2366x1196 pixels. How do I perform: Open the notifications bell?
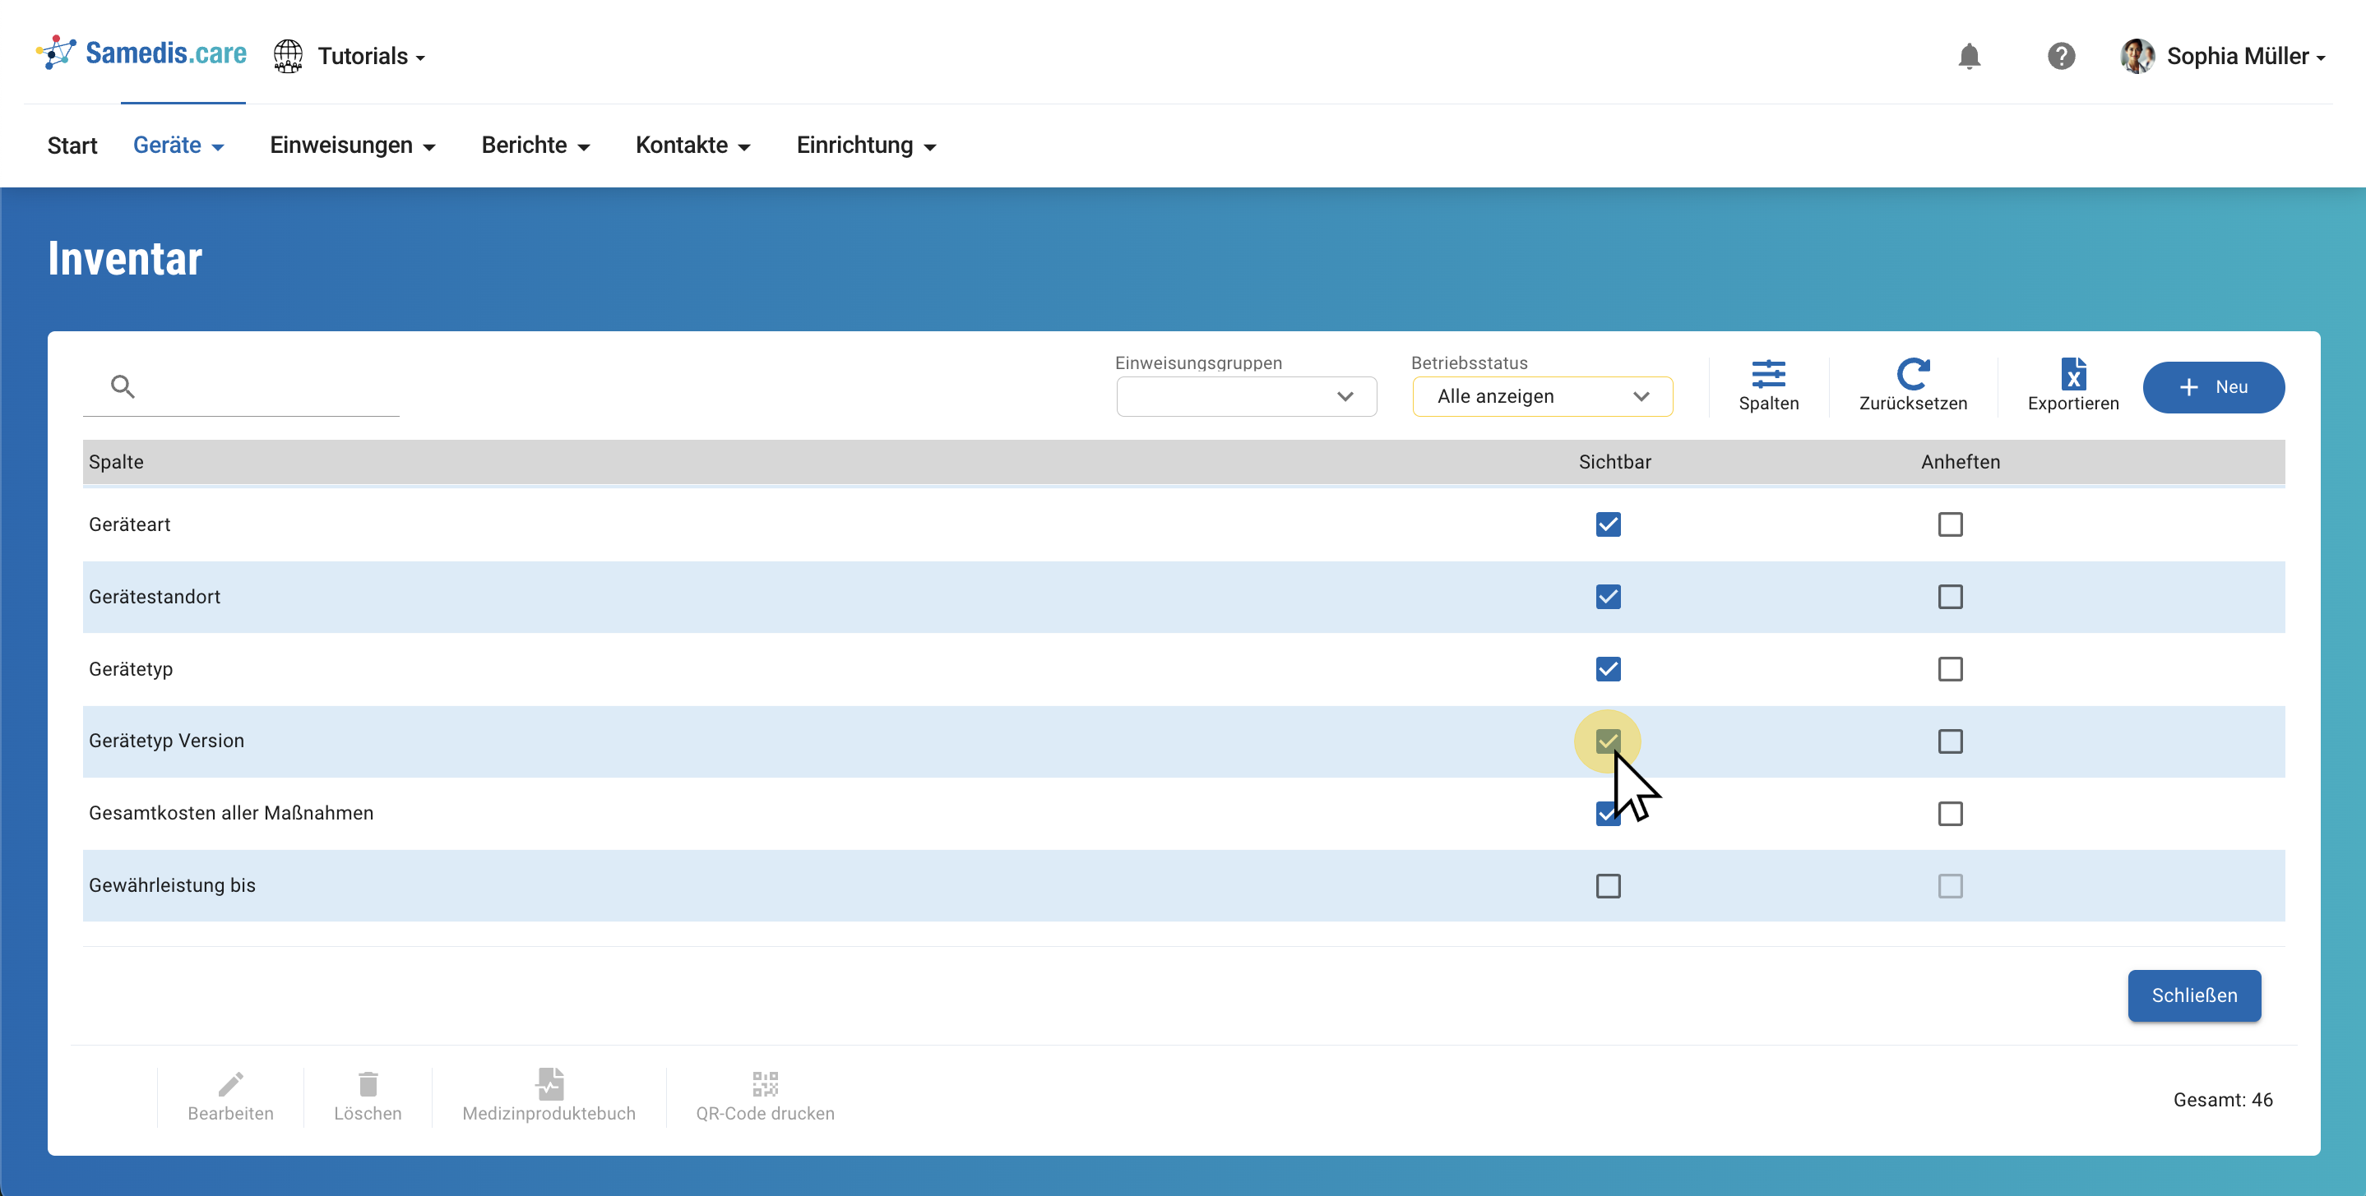coord(1968,56)
